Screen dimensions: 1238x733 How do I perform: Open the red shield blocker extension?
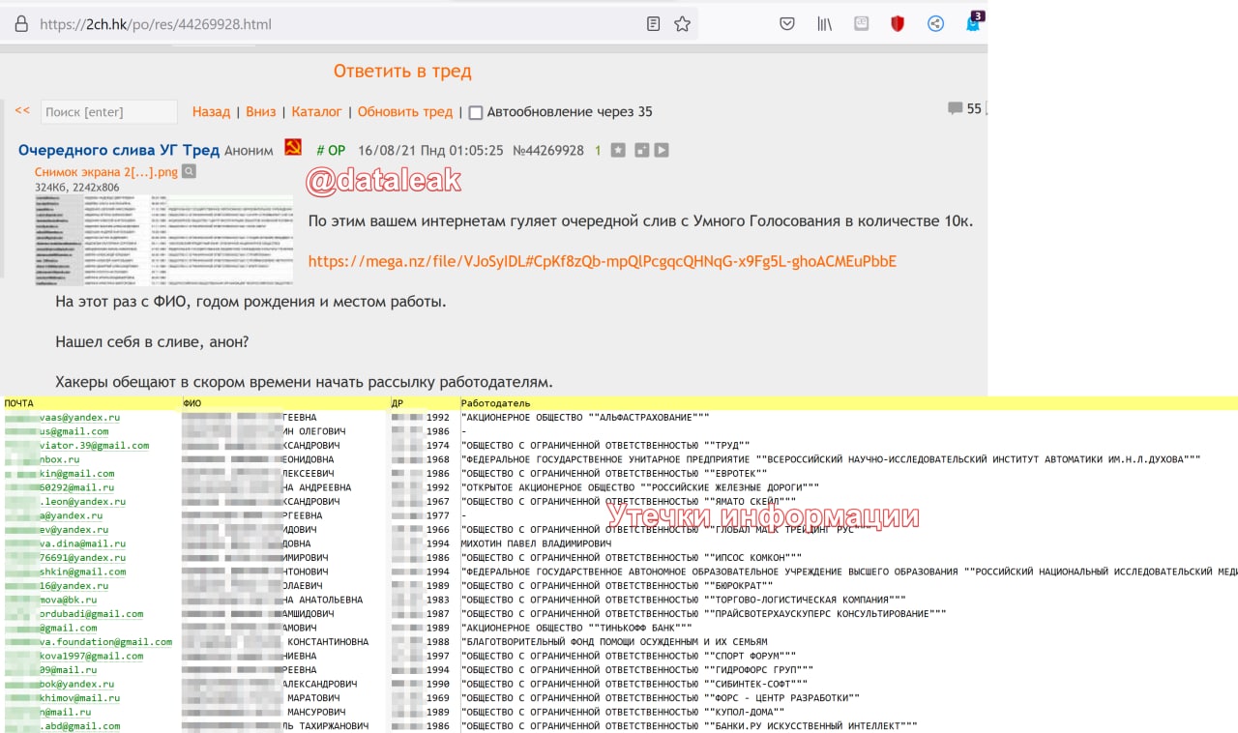(898, 24)
